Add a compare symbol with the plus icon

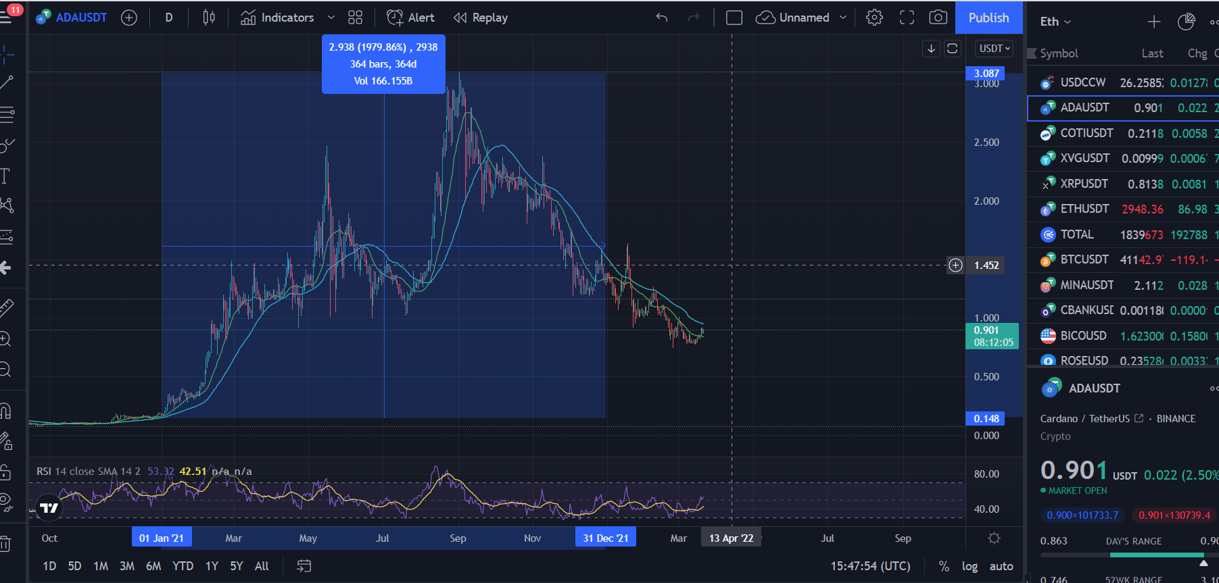click(x=128, y=18)
